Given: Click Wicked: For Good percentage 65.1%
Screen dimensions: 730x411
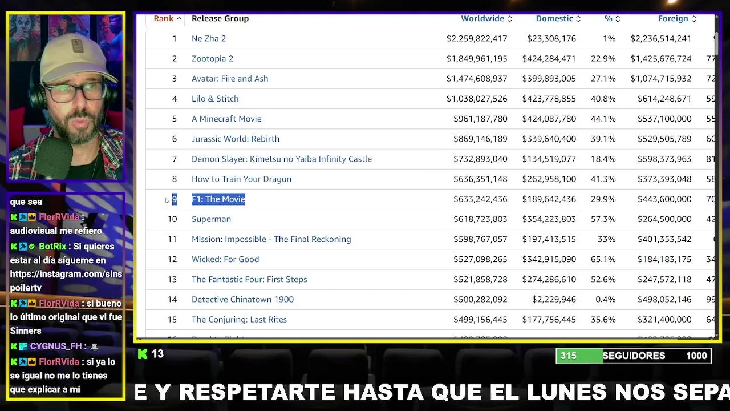Looking at the screenshot, I should coord(603,259).
